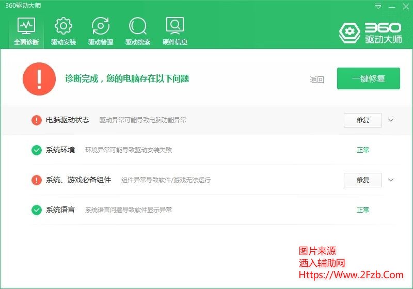The height and width of the screenshot is (289, 413).
Task: Click 修复 for 系统、游戏必备组件
Action: (x=363, y=180)
